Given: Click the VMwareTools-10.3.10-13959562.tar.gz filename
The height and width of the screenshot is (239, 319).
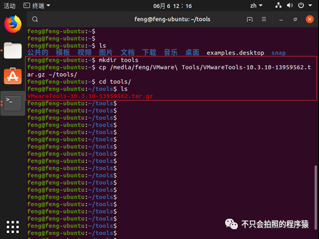Looking at the screenshot, I should 90,96.
